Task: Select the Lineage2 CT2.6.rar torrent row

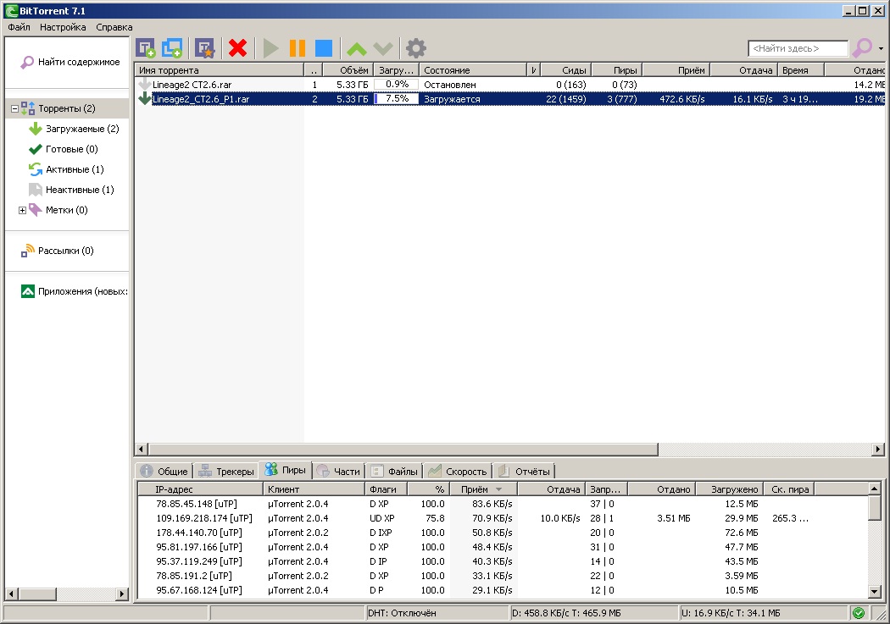Action: coord(509,85)
